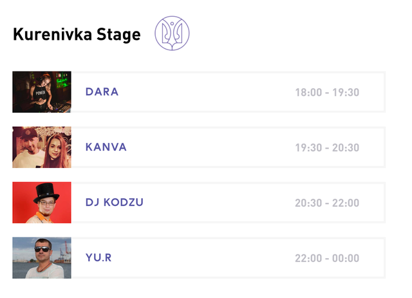Select the 20:30 - 22:00 time slot

[x=327, y=203]
